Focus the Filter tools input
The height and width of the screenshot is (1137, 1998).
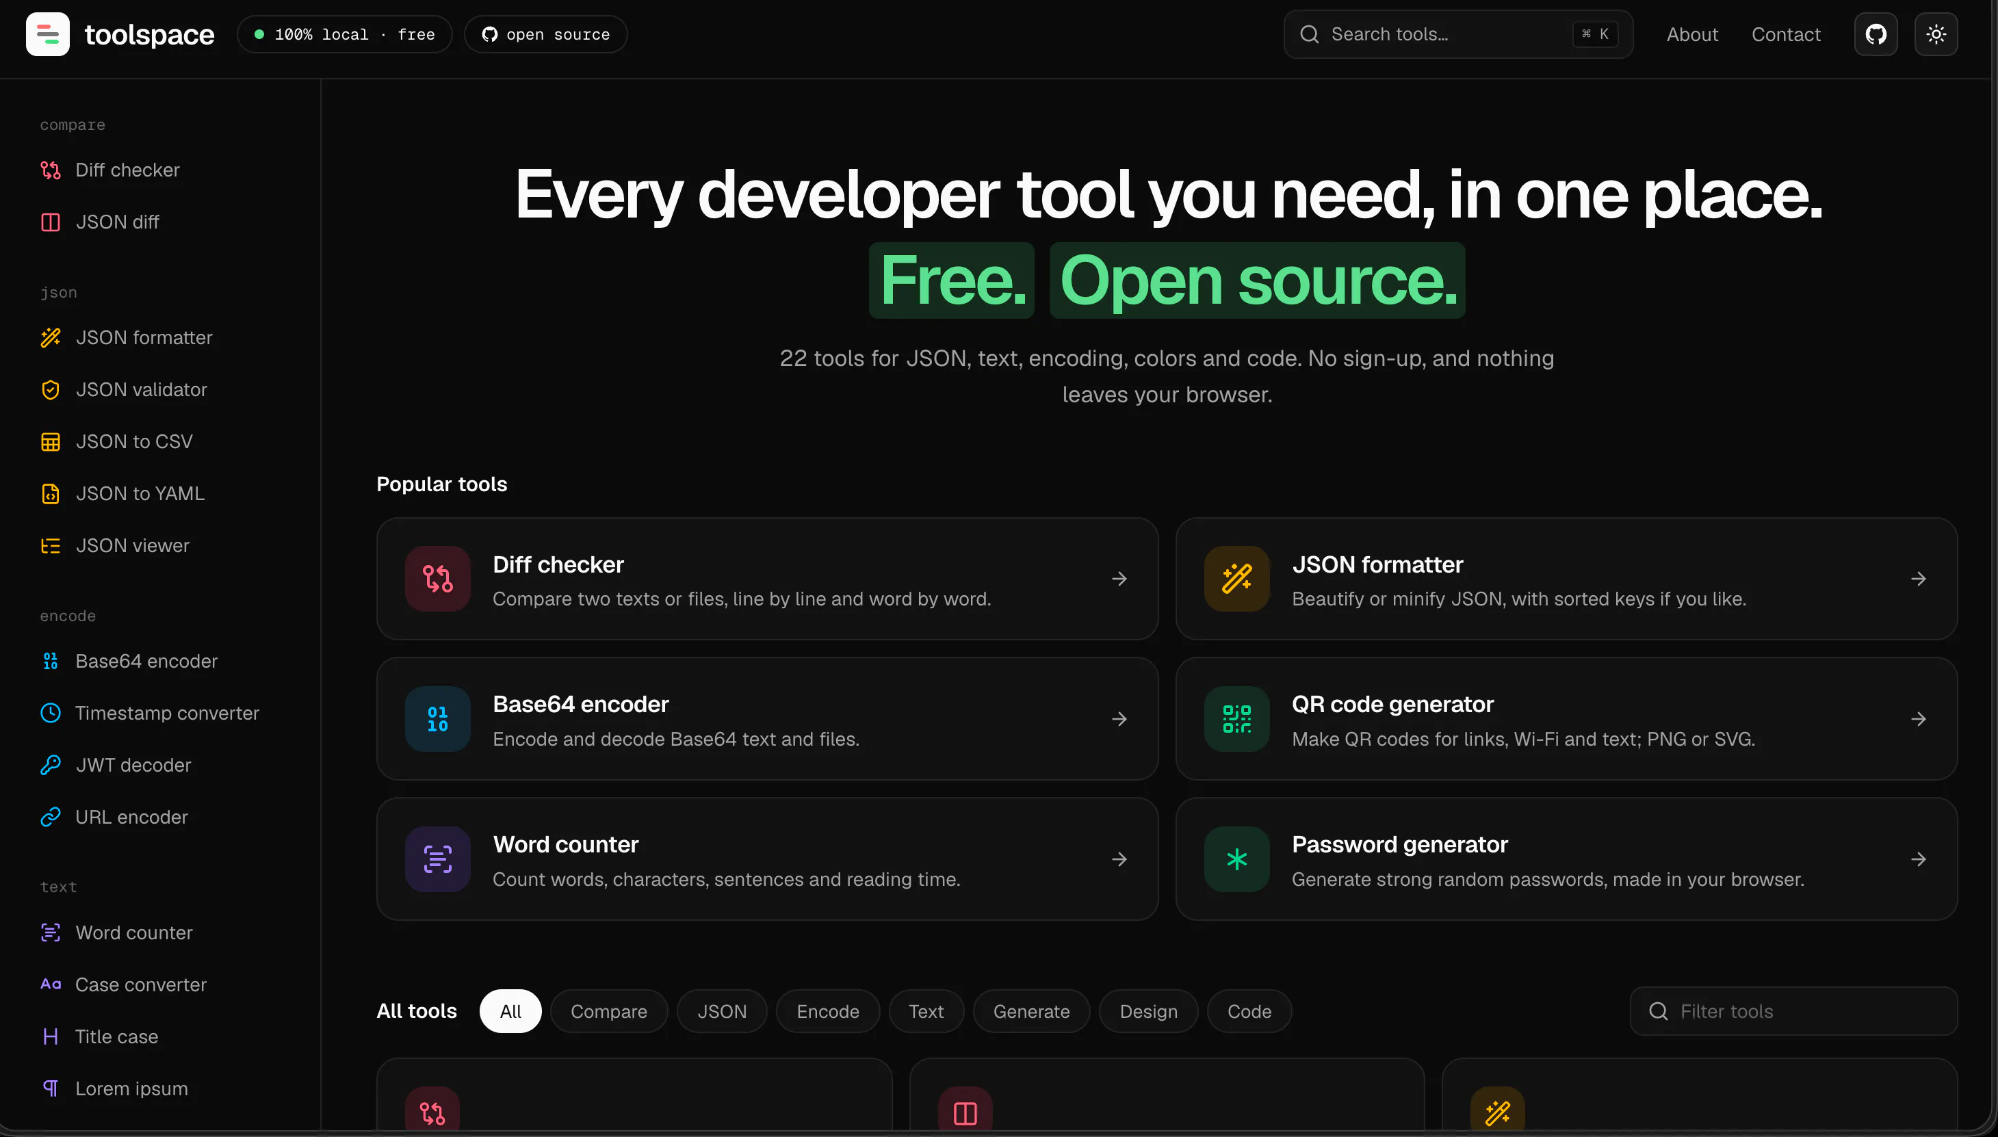[1793, 1011]
